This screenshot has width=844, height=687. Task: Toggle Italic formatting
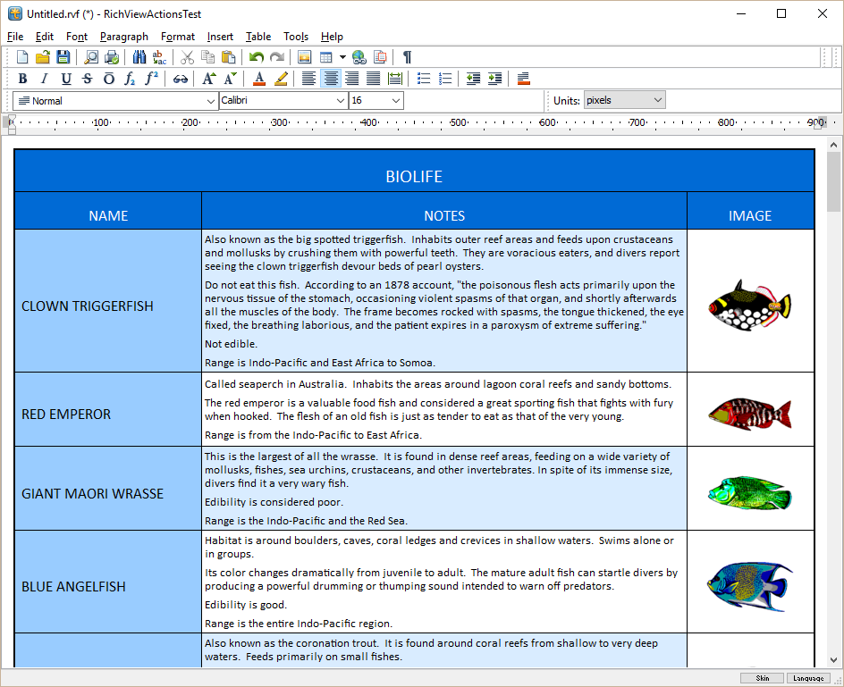[44, 79]
